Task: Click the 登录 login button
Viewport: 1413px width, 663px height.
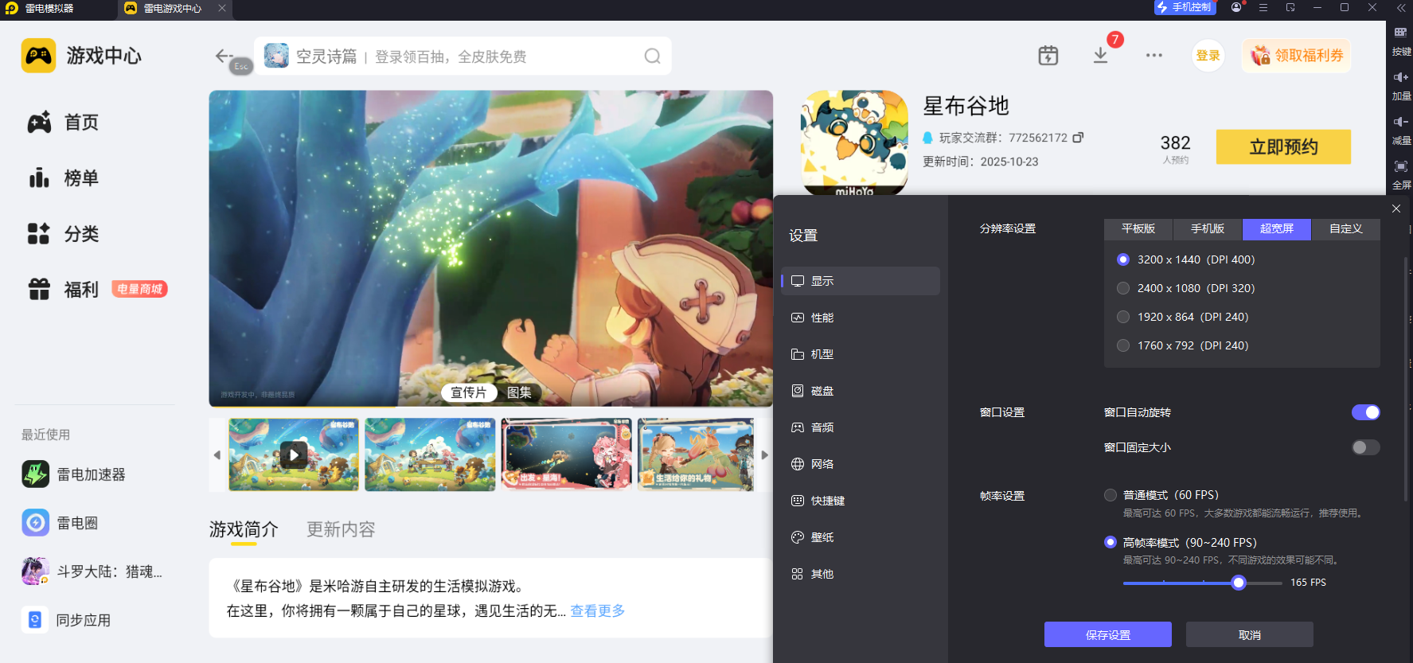Action: coord(1208,56)
